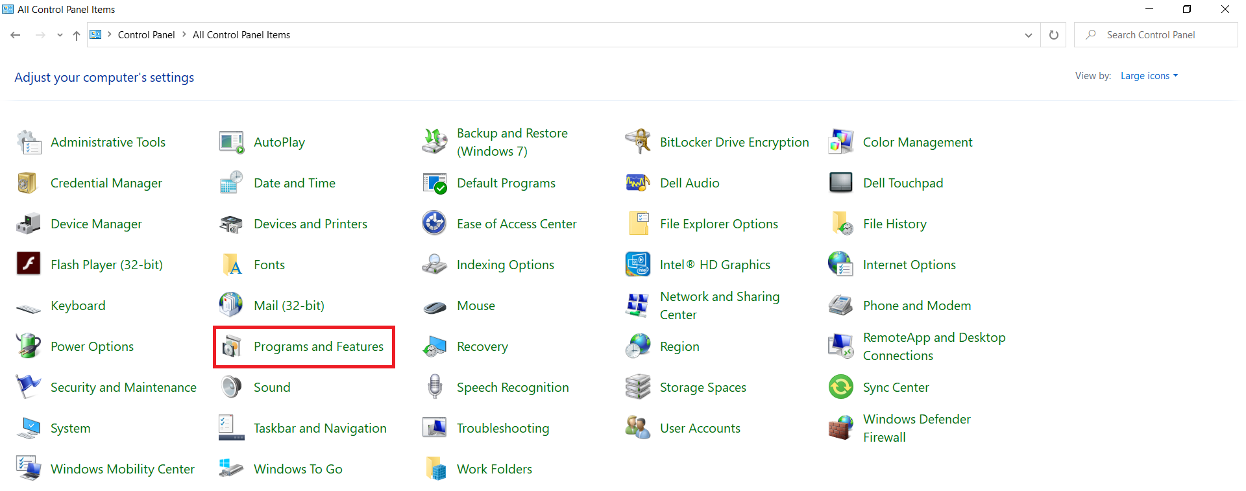Click the AutoPlay icon

(x=232, y=142)
